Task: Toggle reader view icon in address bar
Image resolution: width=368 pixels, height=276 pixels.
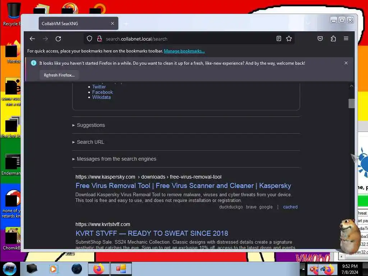Action: click(x=279, y=39)
